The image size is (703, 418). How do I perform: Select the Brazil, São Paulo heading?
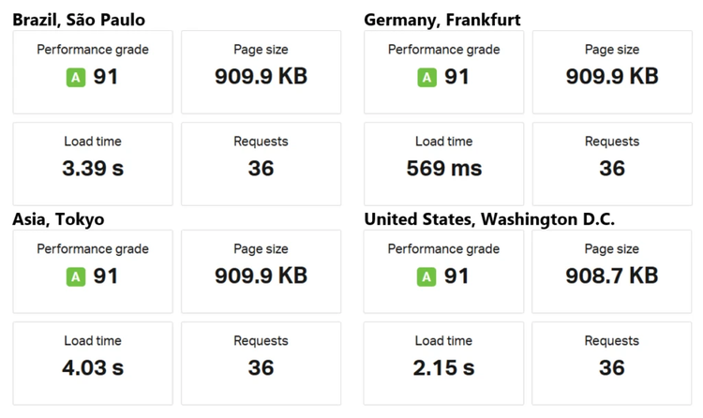(79, 20)
